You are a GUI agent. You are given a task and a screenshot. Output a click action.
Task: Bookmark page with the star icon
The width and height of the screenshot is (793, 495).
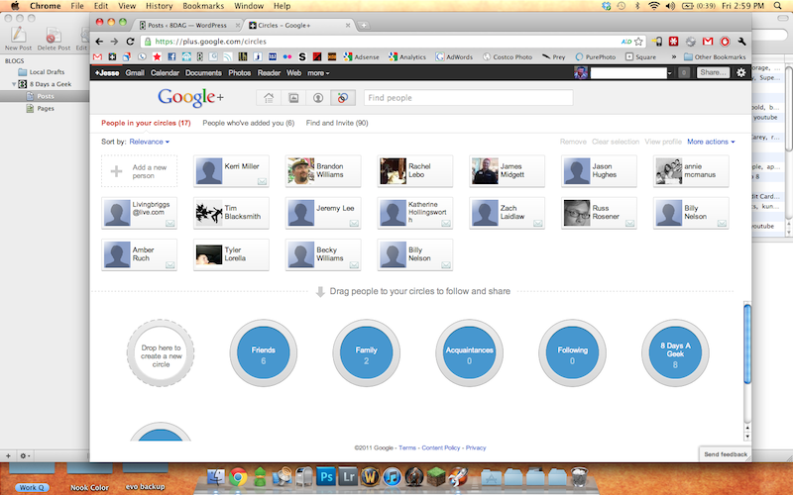638,42
